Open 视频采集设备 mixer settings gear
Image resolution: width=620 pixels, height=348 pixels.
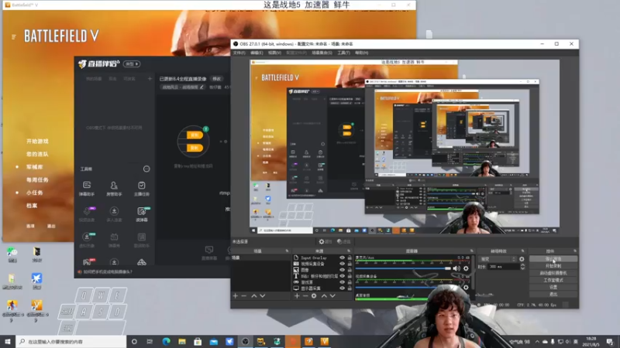(466, 287)
